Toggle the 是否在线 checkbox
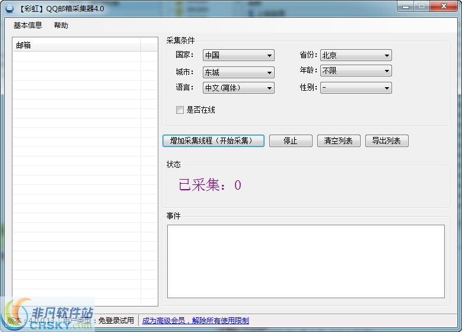Image resolution: width=462 pixels, height=332 pixels. (x=180, y=110)
